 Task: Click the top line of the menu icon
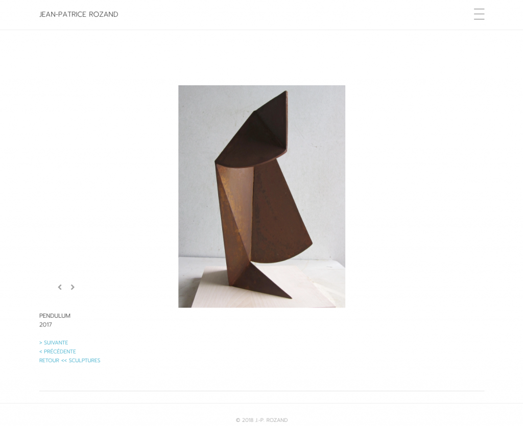tap(479, 9)
